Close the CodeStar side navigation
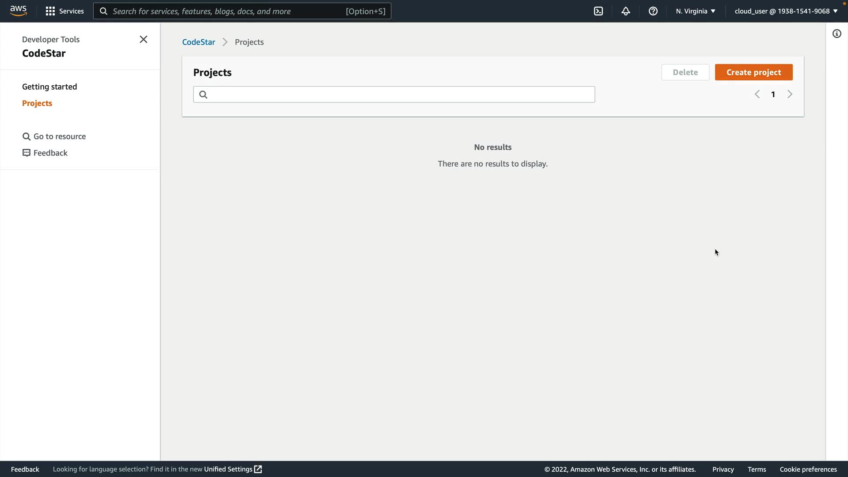The image size is (848, 477). click(x=143, y=39)
